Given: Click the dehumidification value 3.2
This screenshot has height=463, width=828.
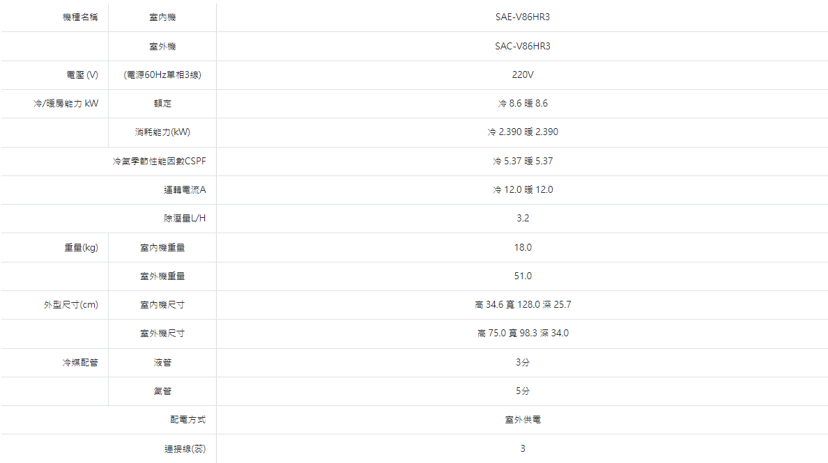Looking at the screenshot, I should [x=522, y=218].
